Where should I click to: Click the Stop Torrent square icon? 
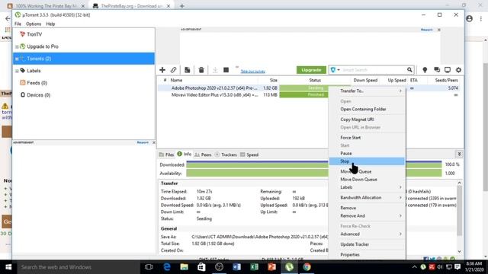[226, 70]
